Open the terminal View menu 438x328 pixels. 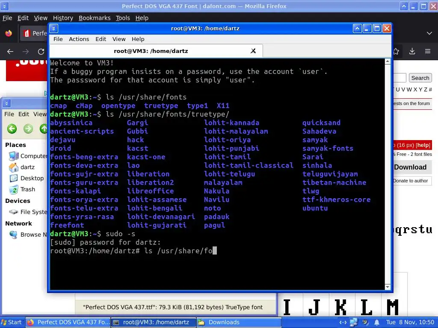119,39
